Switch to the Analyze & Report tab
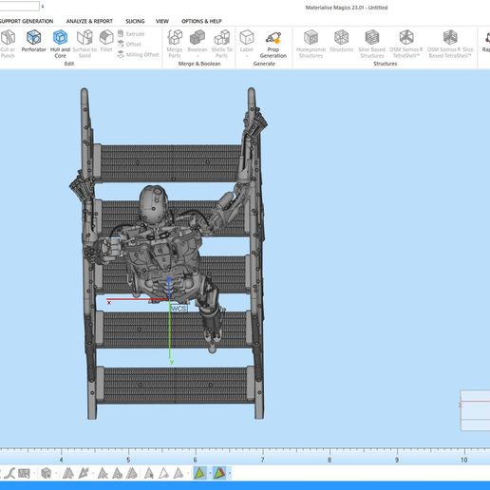Viewport: 490px width, 490px height. 89,21
